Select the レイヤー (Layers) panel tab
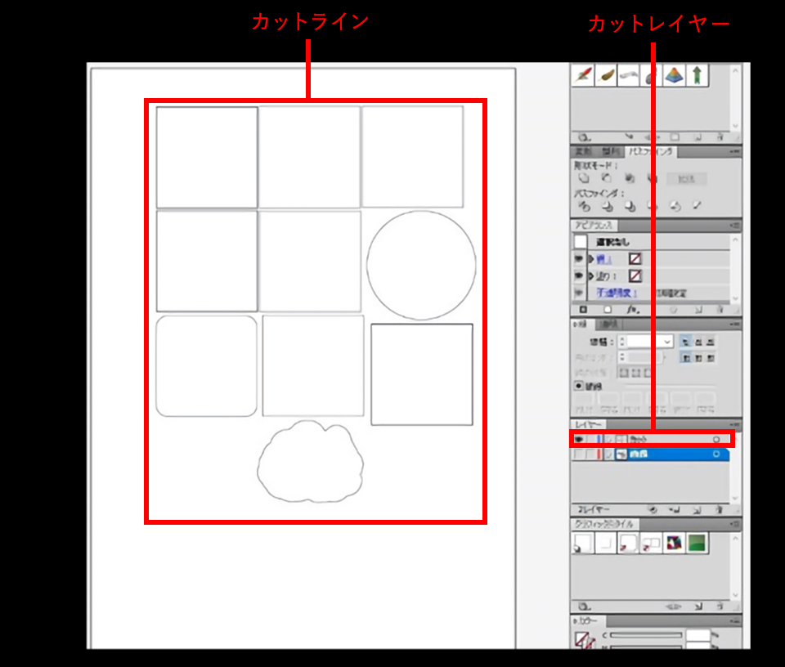This screenshot has height=667, width=785. [588, 425]
